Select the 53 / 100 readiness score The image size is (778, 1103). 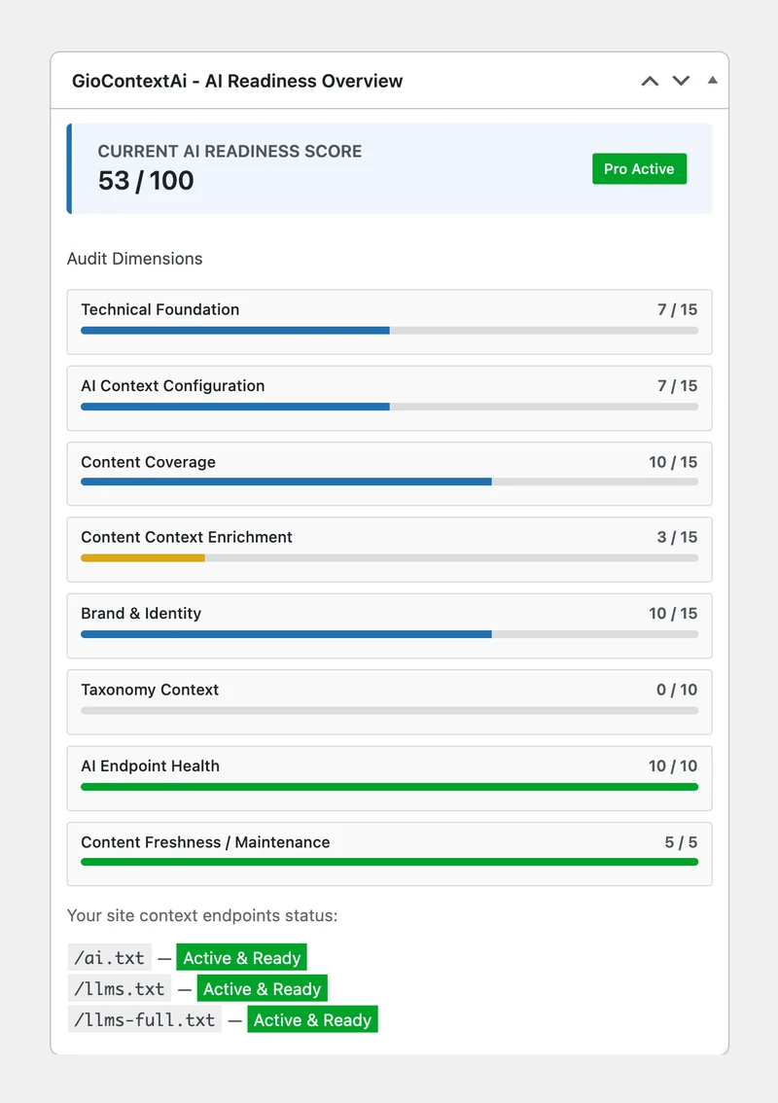click(146, 181)
